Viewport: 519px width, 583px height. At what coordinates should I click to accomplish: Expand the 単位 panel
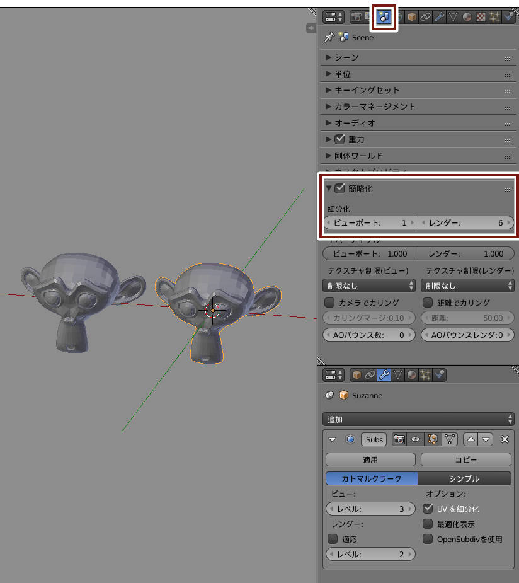[x=328, y=74]
